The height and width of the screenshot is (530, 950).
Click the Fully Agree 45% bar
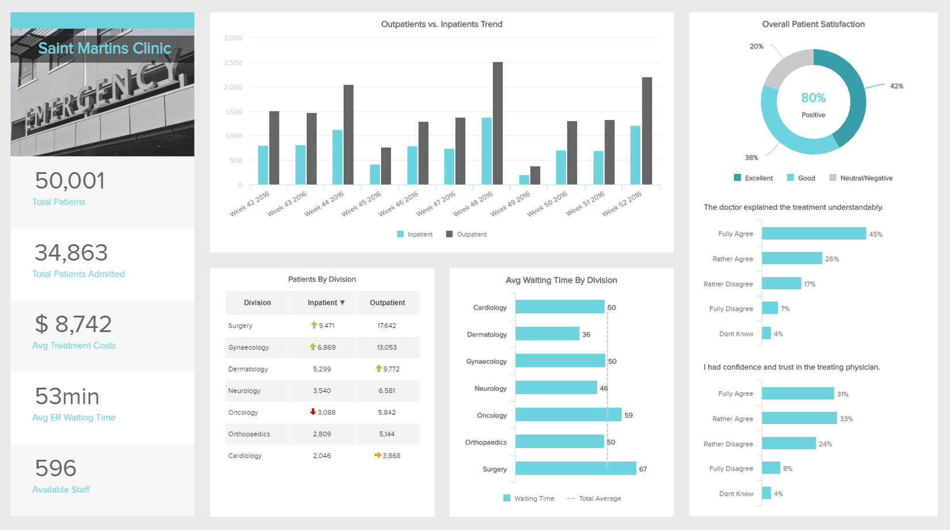coord(814,233)
